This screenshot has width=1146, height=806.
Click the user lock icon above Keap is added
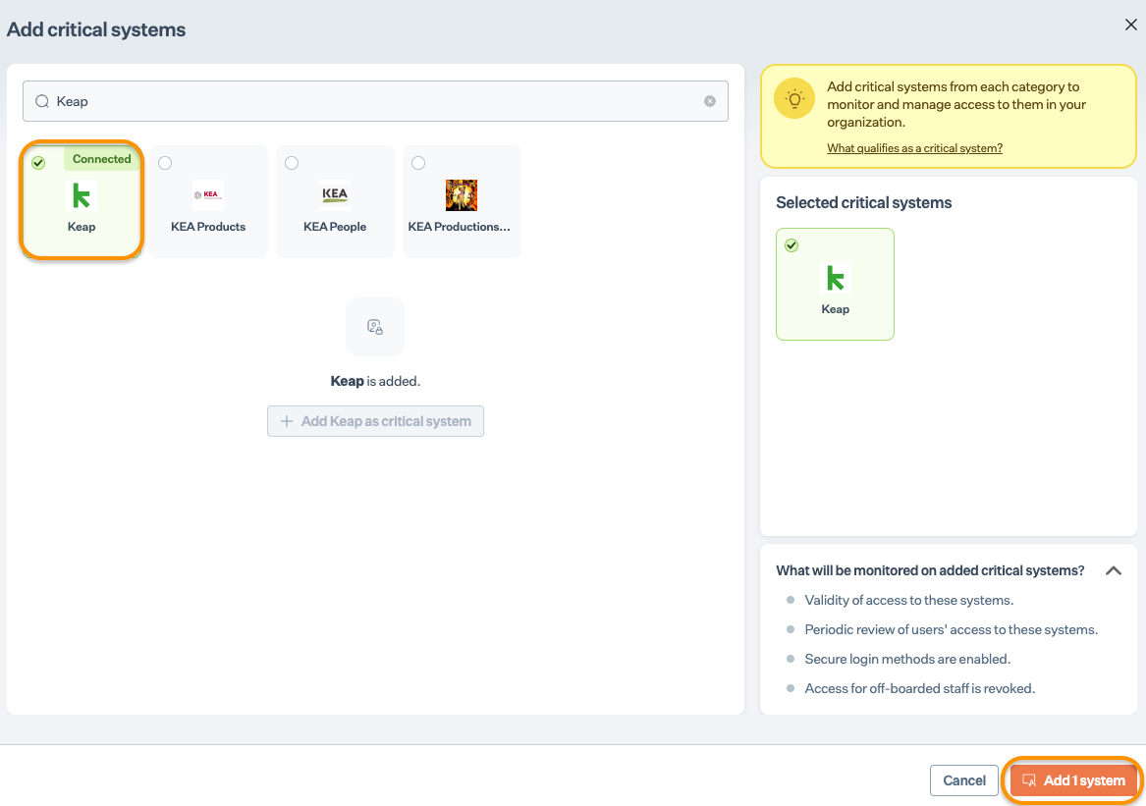point(375,327)
